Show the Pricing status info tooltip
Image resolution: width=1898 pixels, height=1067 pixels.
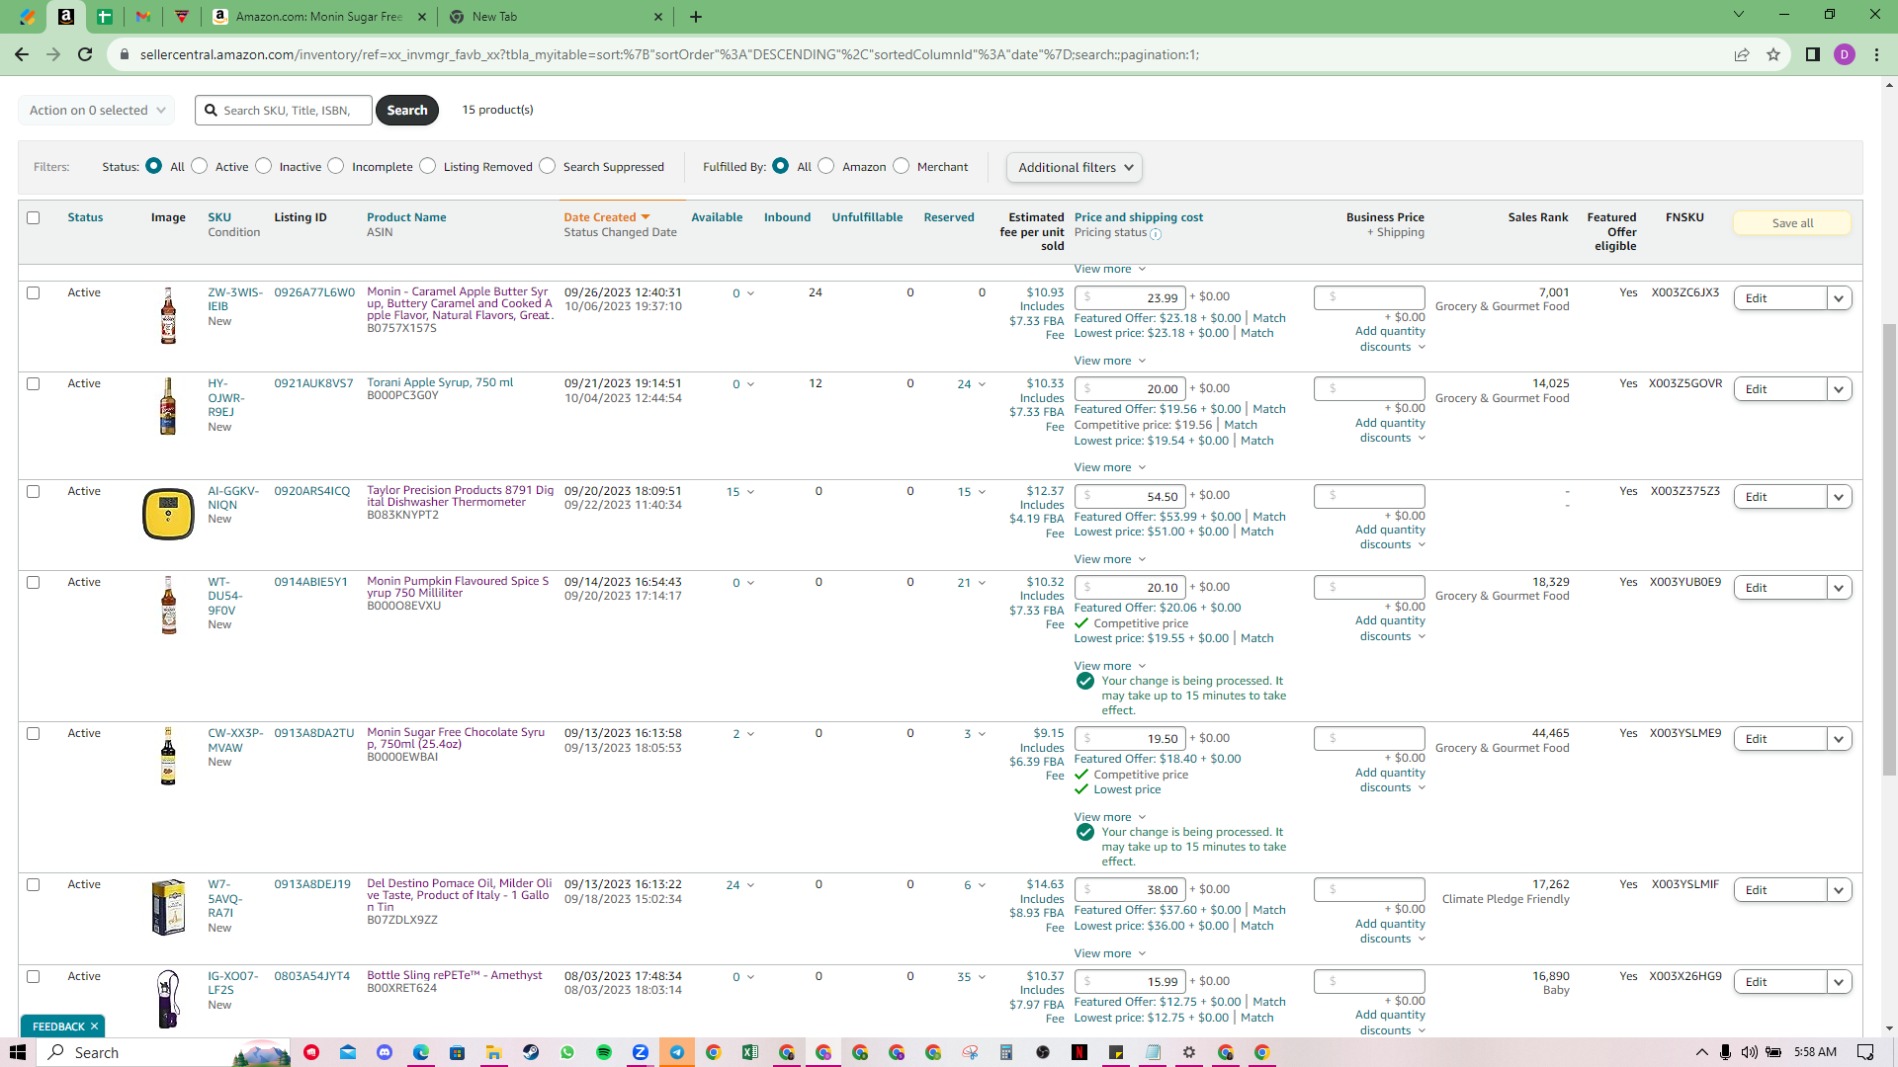[x=1156, y=234]
